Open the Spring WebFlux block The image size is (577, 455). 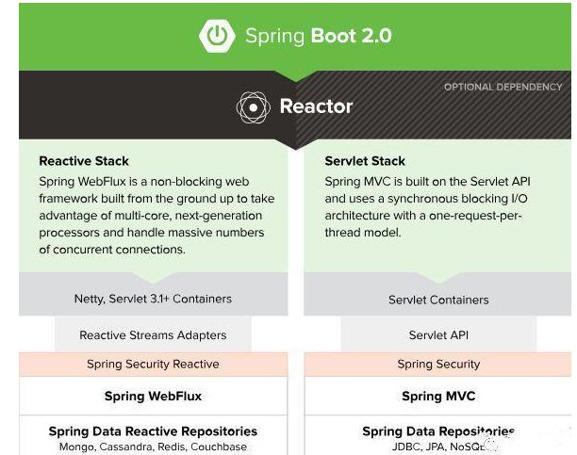click(x=153, y=396)
